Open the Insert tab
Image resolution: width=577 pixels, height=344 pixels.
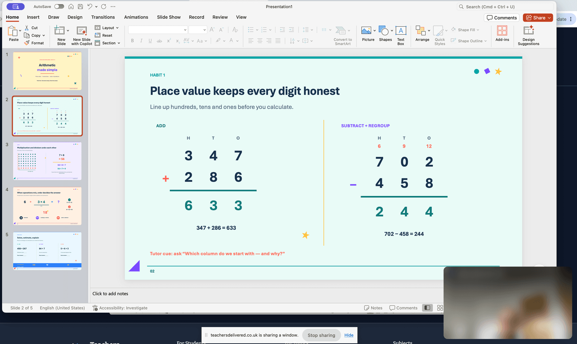point(33,17)
